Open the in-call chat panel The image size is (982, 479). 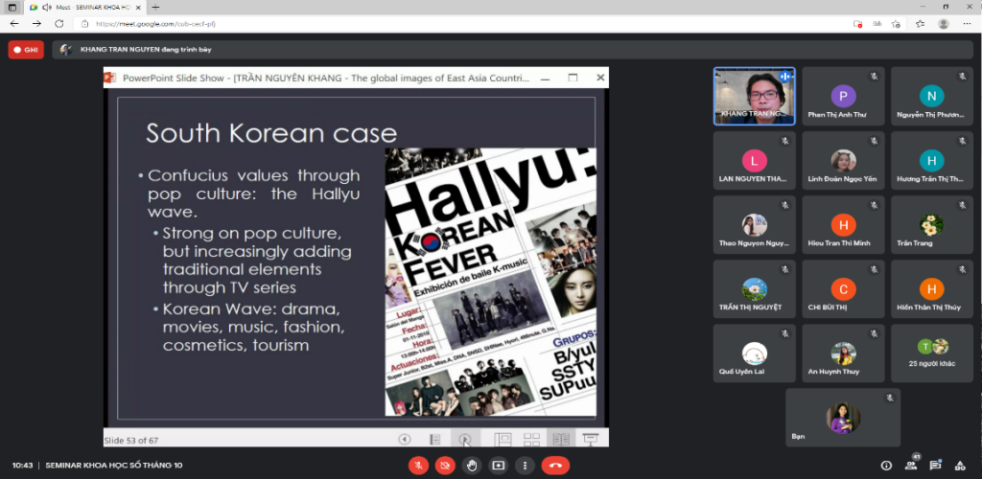tap(935, 466)
